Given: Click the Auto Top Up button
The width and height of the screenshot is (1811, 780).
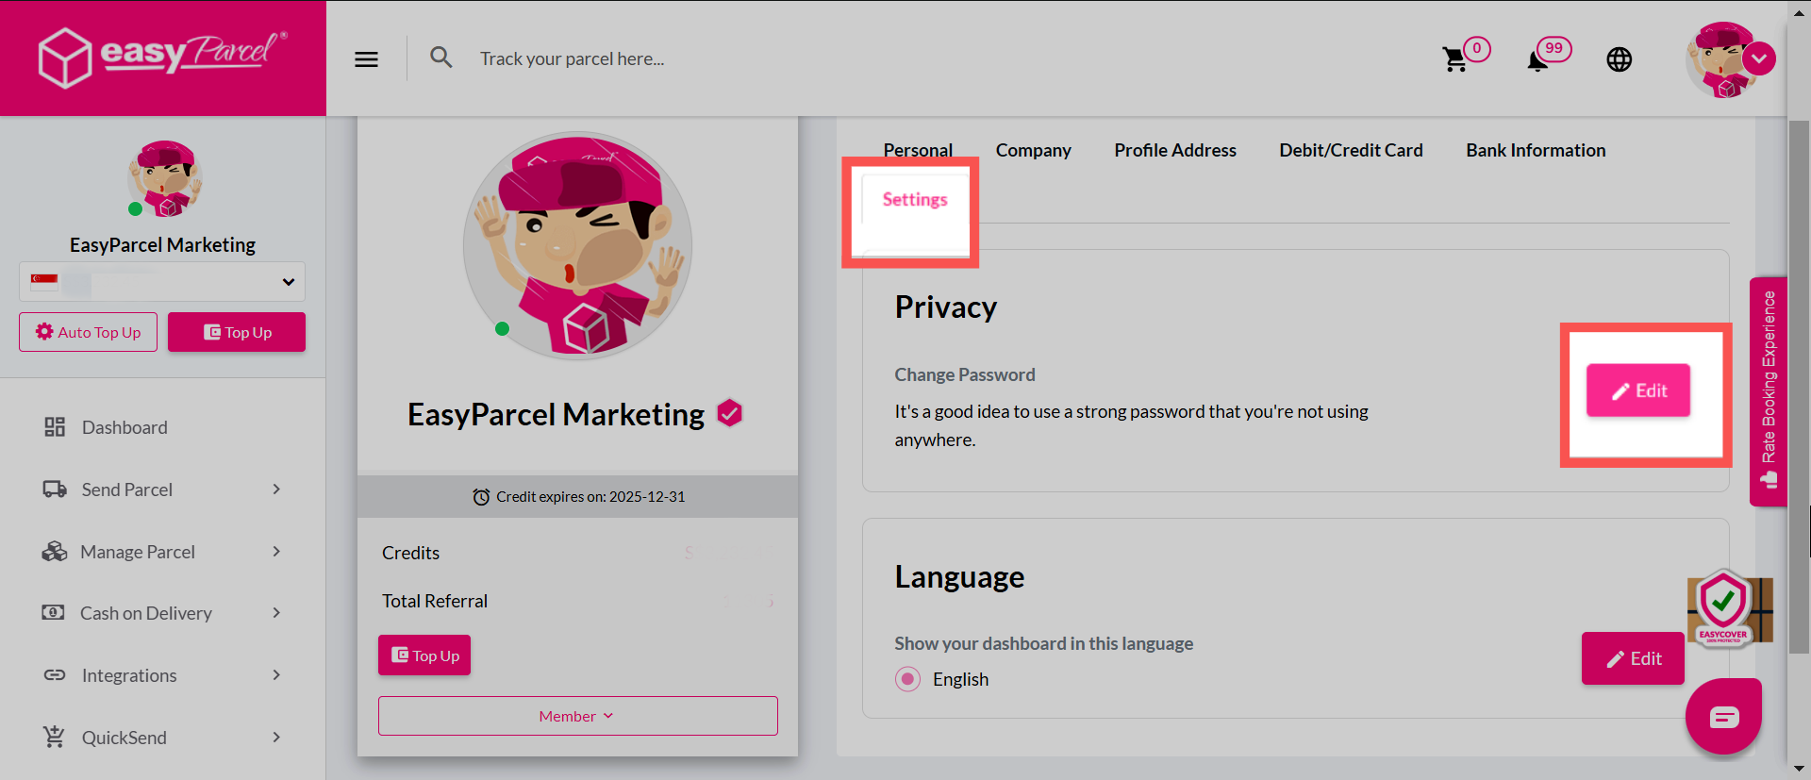Looking at the screenshot, I should click(88, 332).
